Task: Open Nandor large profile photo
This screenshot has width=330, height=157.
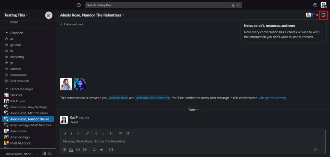Action: point(80,84)
